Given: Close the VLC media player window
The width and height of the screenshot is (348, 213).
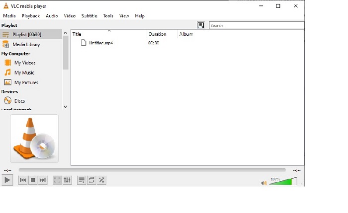Looking at the screenshot, I should tap(295, 6).
